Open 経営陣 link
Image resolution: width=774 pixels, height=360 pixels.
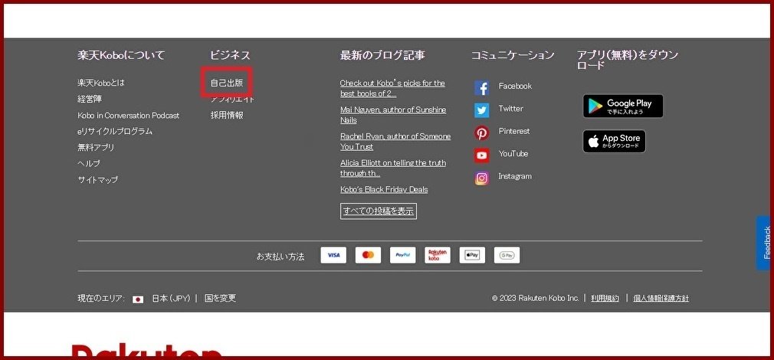point(90,99)
